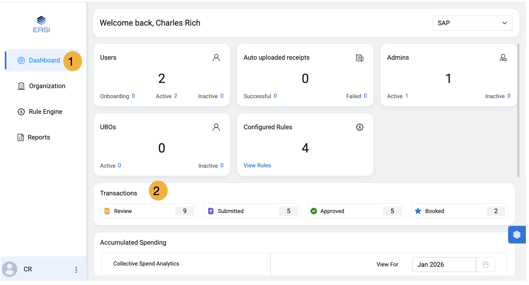Click the Users card person icon

[216, 58]
